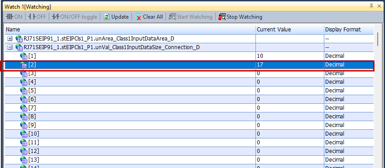Select array element [4] row

pyautogui.click(x=189, y=82)
